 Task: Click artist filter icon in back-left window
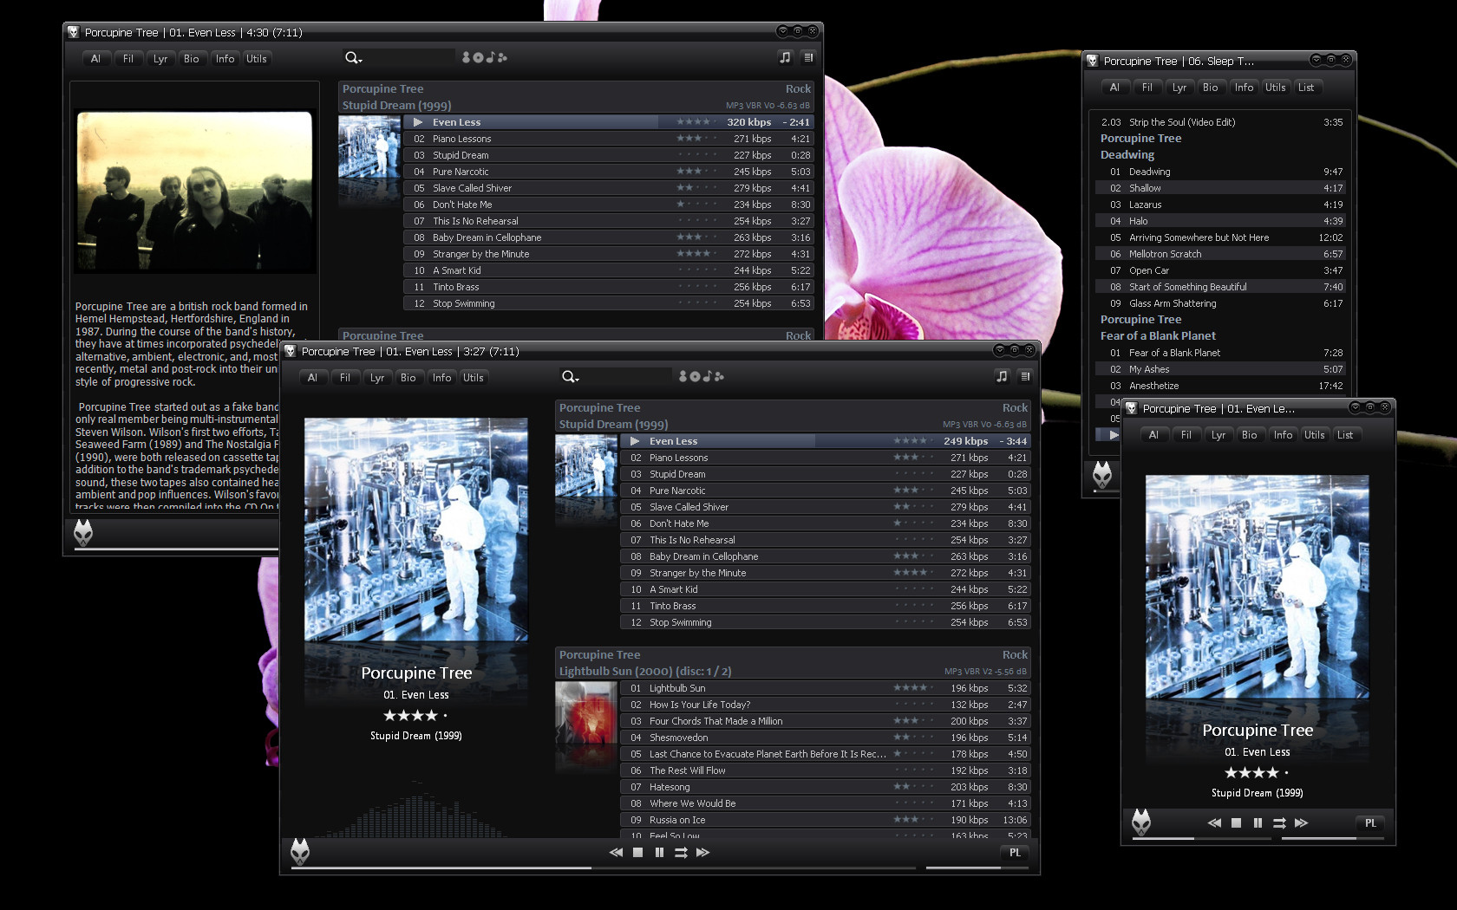pyautogui.click(x=467, y=57)
